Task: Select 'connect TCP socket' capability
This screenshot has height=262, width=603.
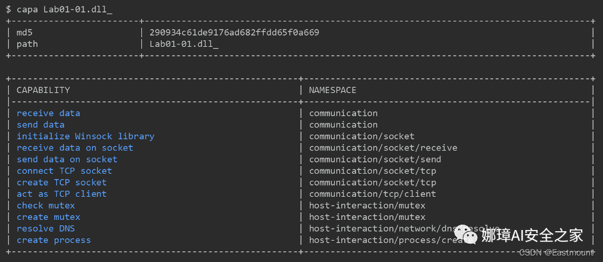Action: [x=64, y=171]
